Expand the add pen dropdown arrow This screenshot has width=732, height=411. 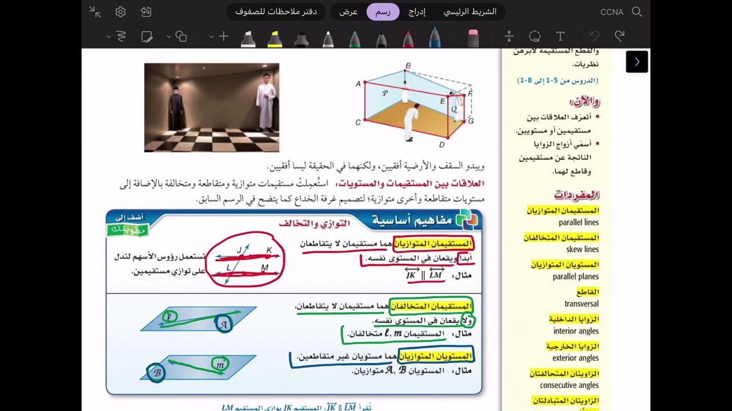(x=211, y=37)
